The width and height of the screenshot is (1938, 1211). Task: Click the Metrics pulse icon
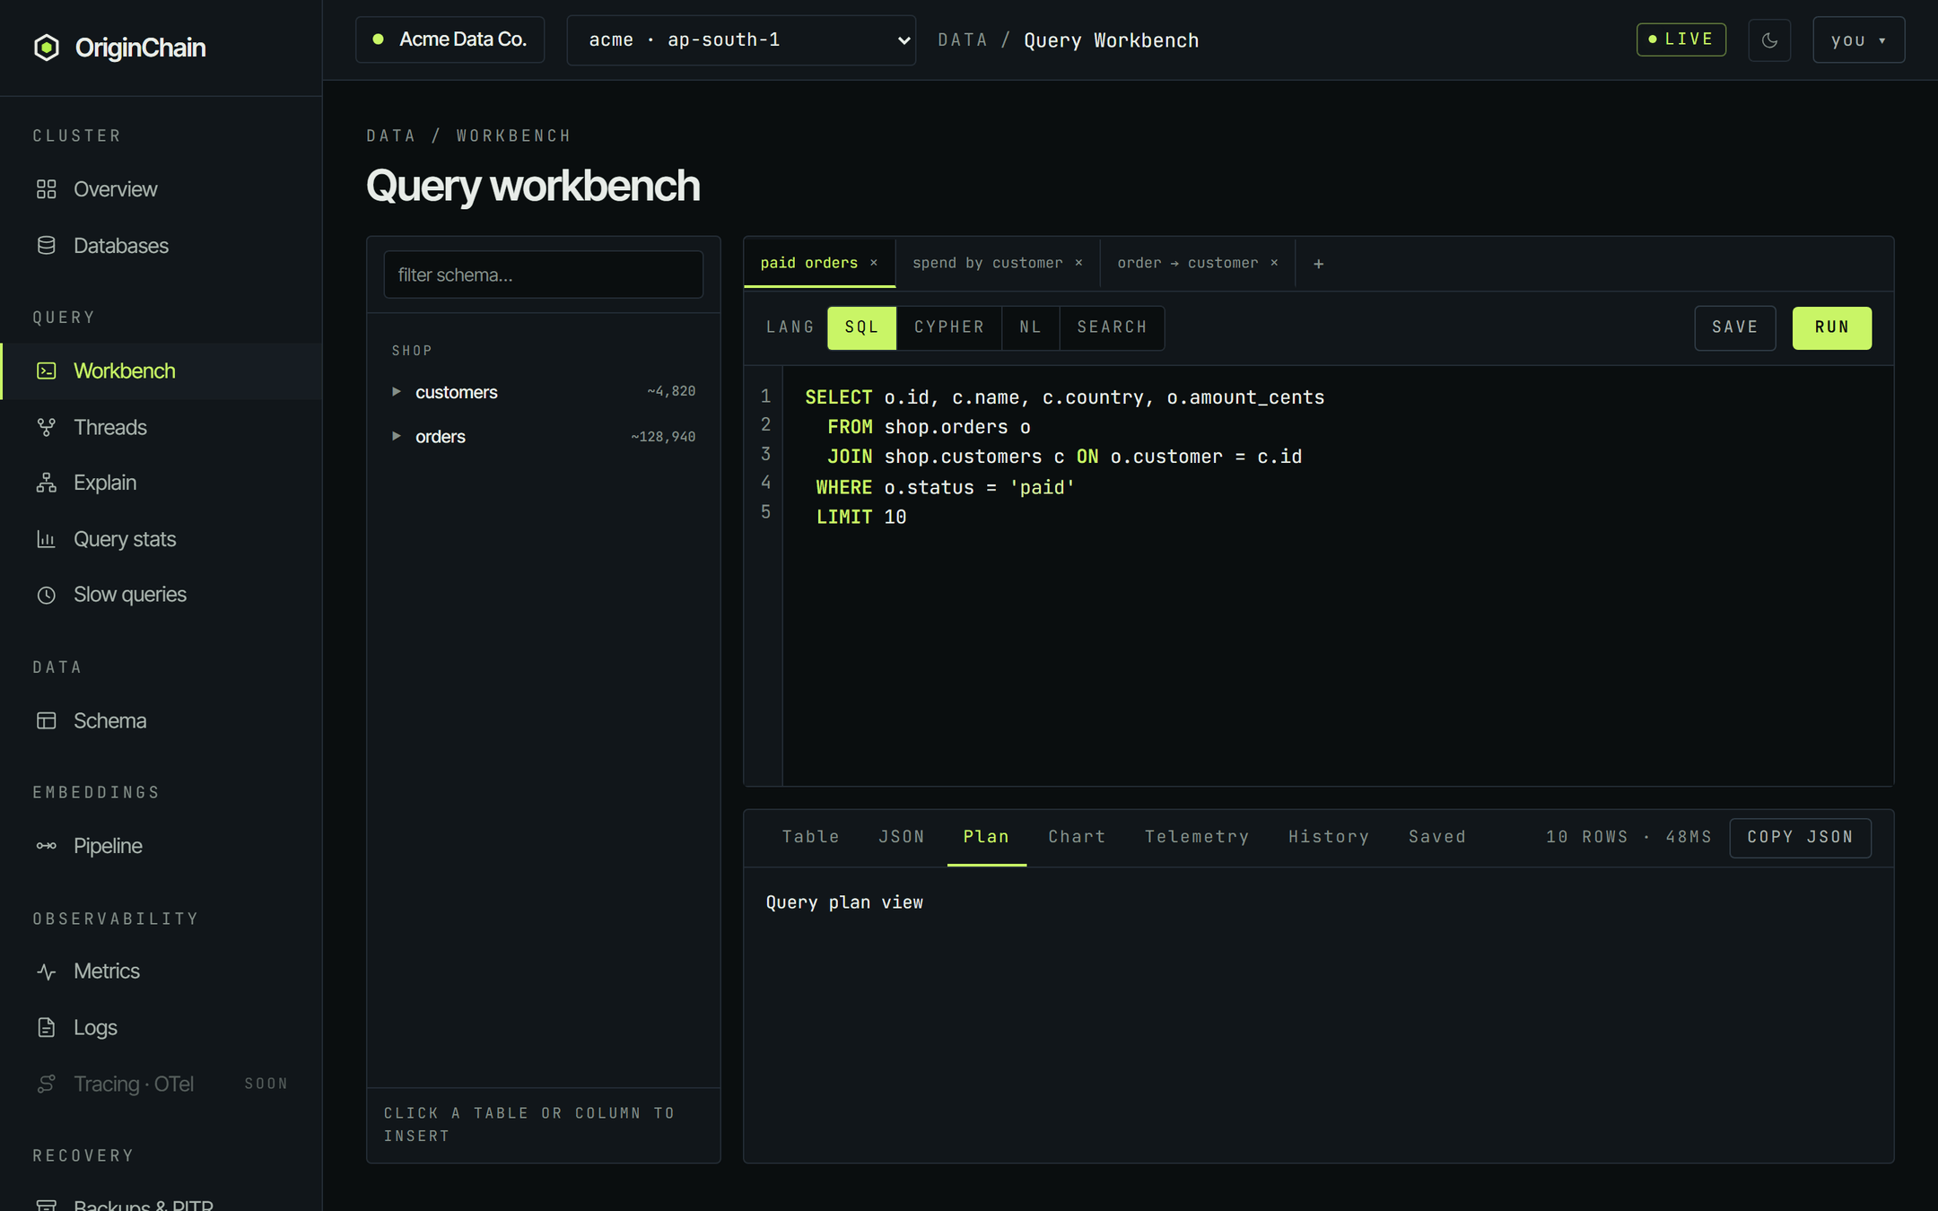(x=47, y=971)
